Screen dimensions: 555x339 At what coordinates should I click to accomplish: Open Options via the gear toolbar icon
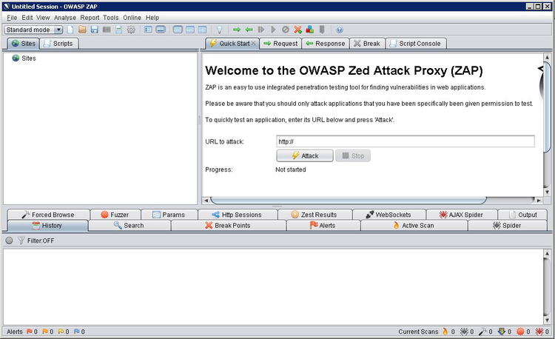pos(131,30)
